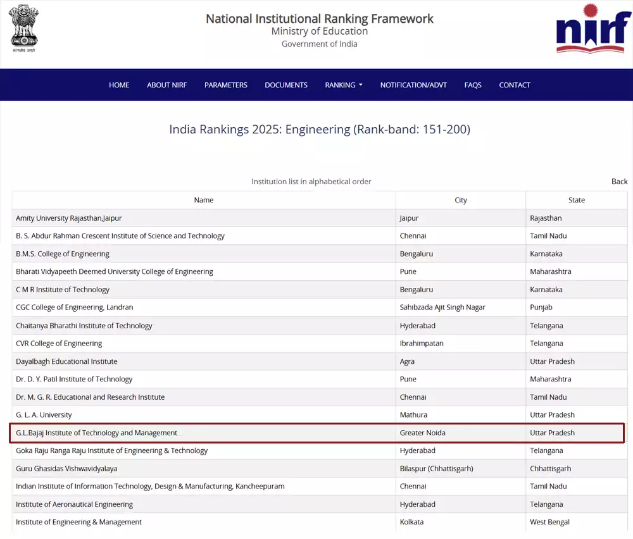The width and height of the screenshot is (633, 539).
Task: Select B.M.S. College of Engineering row
Action: [x=63, y=254]
